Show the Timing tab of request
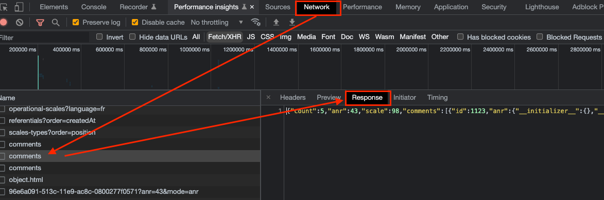Viewport: 604px width, 200px height. pyautogui.click(x=438, y=98)
